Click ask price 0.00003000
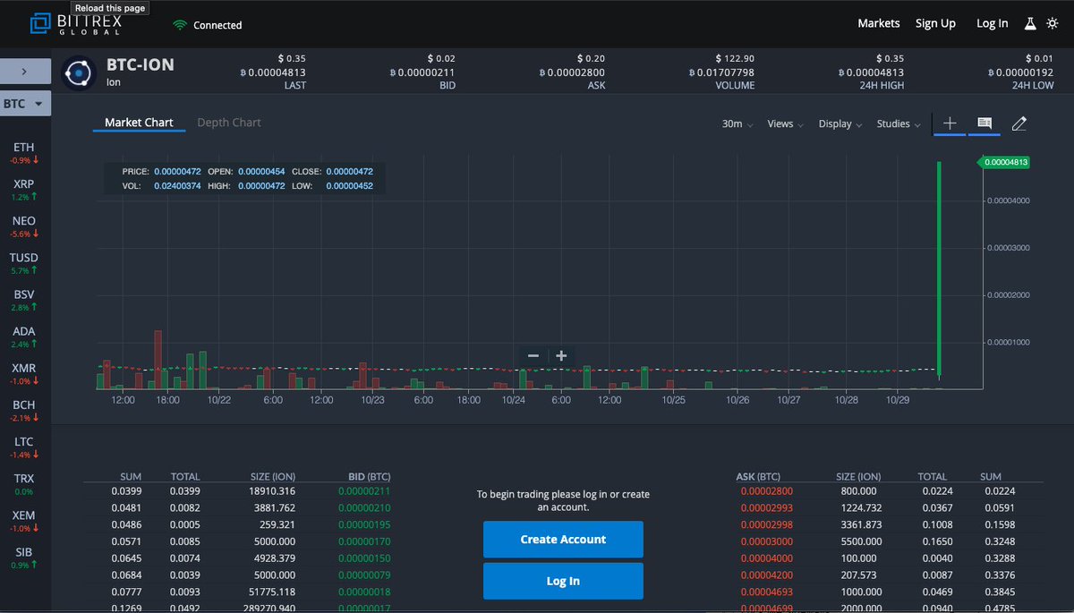Image resolution: width=1074 pixels, height=613 pixels. click(x=766, y=541)
